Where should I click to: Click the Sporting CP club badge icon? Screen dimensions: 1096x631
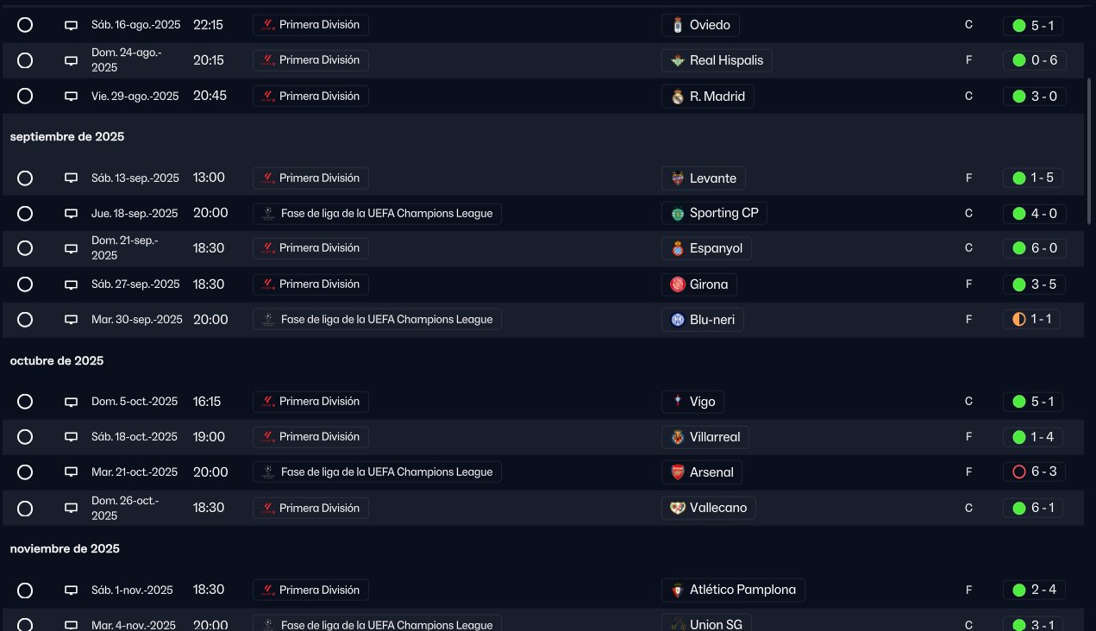click(678, 213)
